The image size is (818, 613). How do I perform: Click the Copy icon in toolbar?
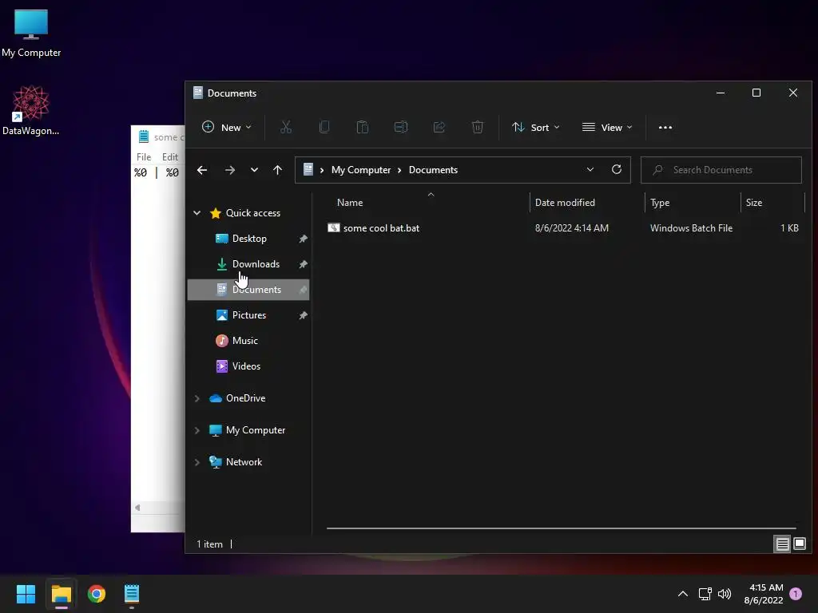pos(324,127)
